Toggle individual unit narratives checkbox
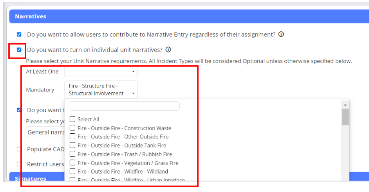The image size is (369, 192). (x=19, y=50)
